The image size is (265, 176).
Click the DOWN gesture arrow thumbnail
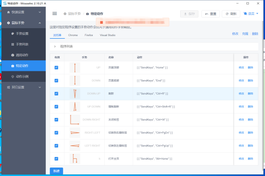point(75,81)
